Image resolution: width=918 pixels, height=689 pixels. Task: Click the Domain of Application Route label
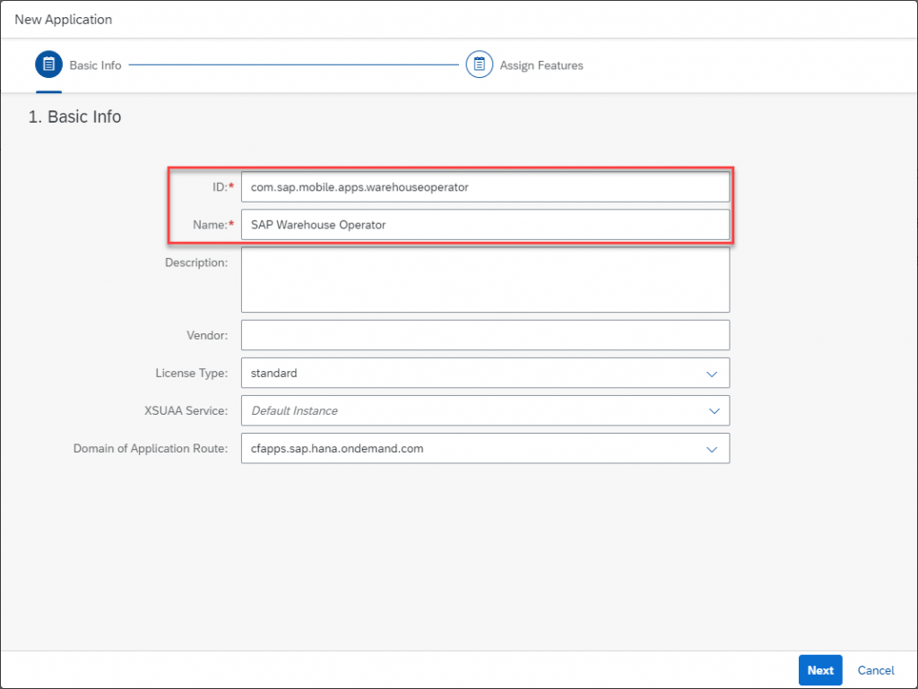[151, 449]
